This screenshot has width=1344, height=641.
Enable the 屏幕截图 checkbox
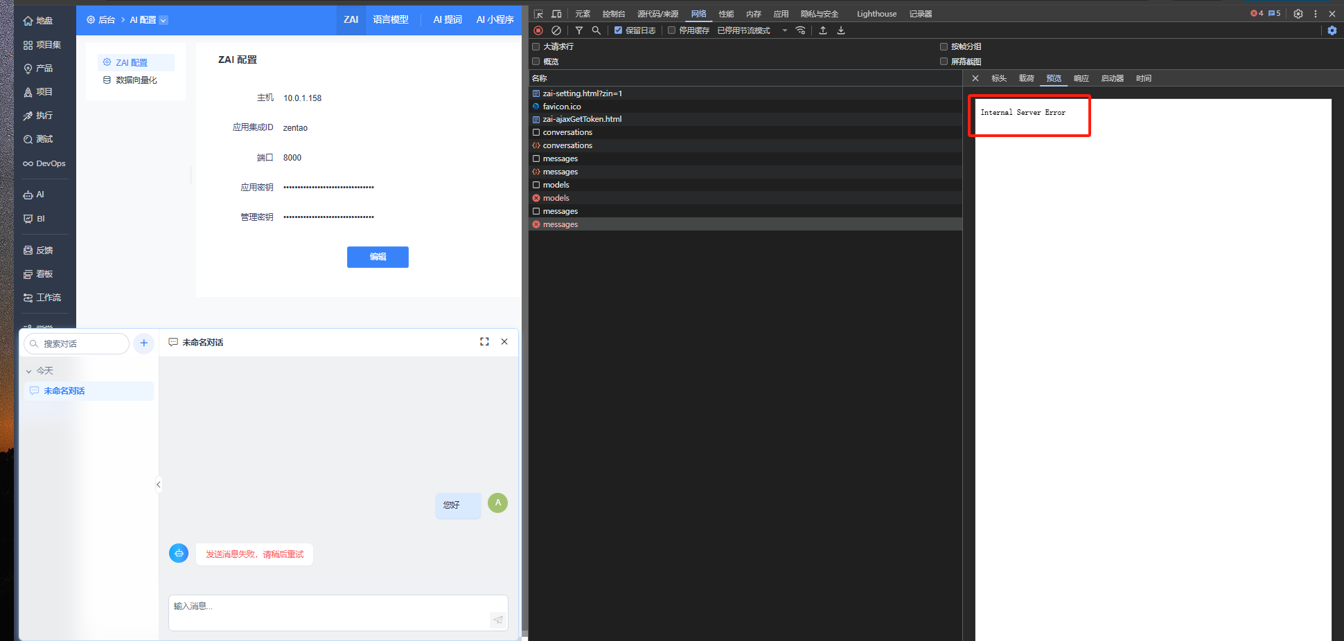(944, 62)
